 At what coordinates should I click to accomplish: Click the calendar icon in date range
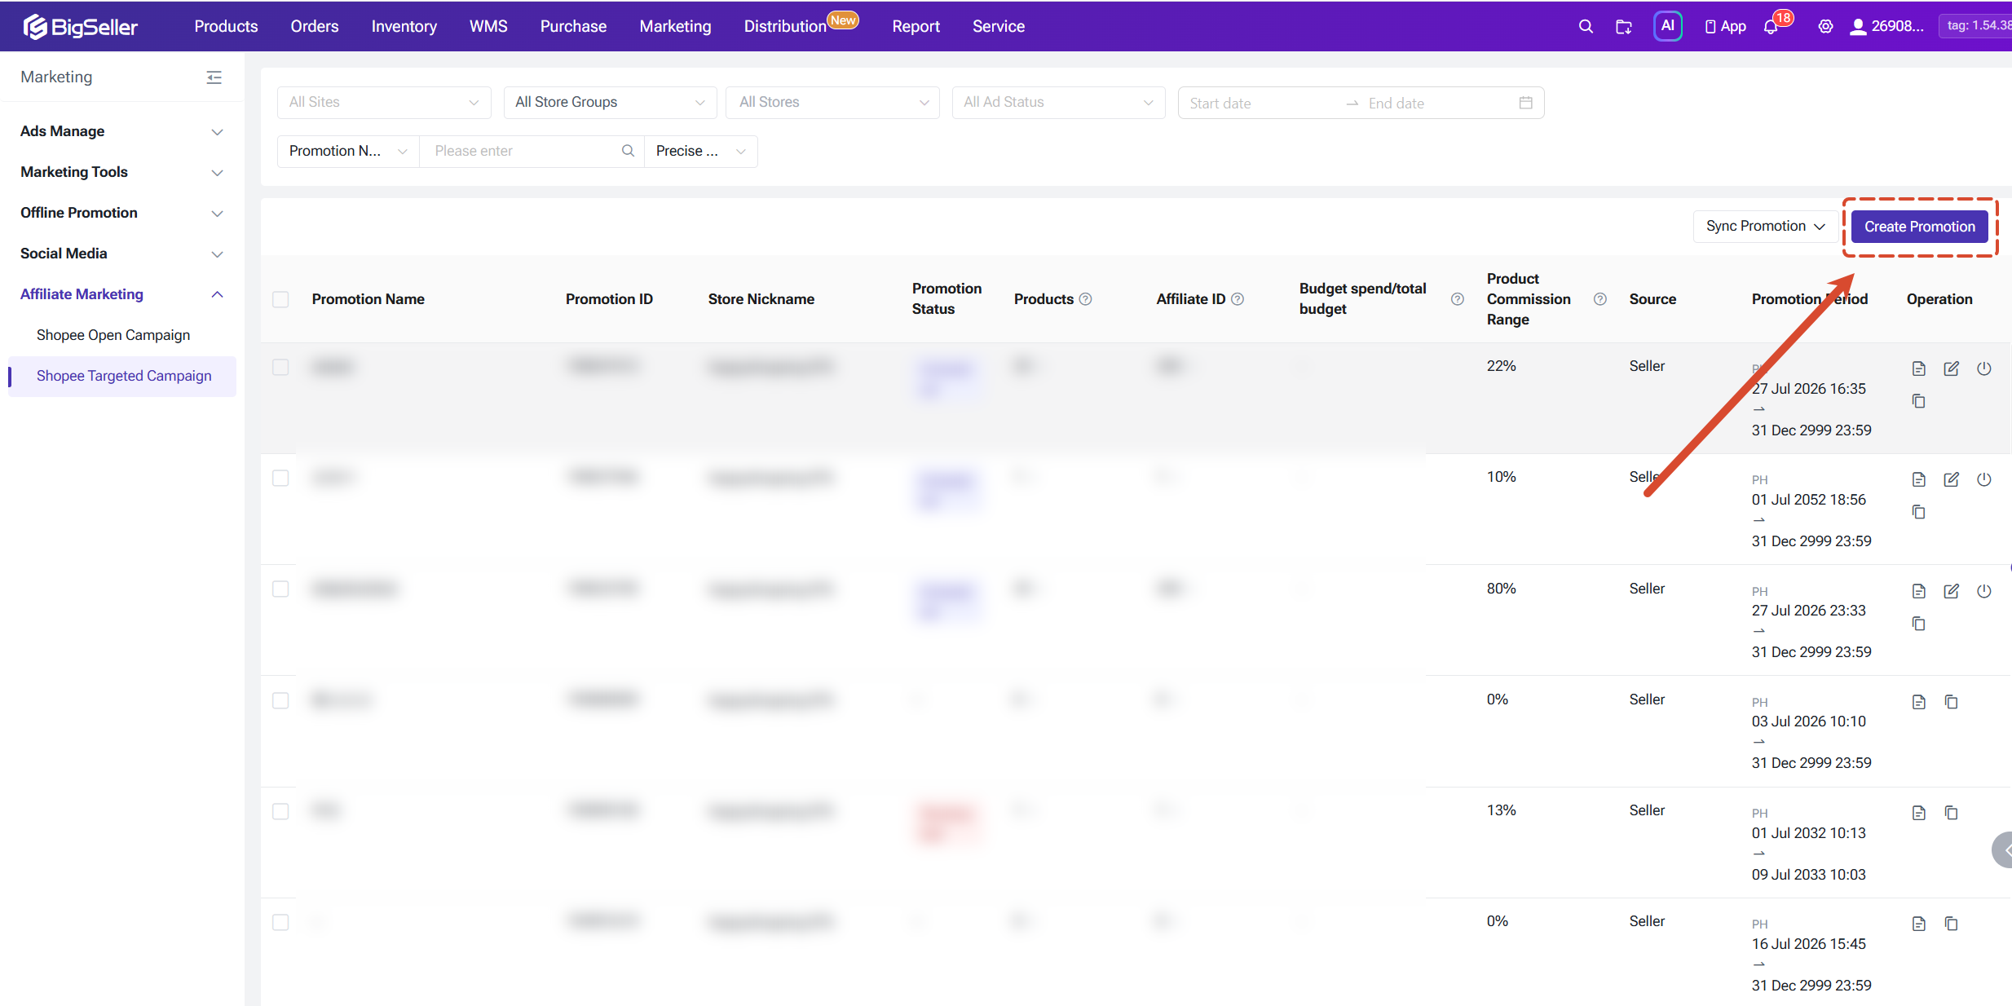1525,103
